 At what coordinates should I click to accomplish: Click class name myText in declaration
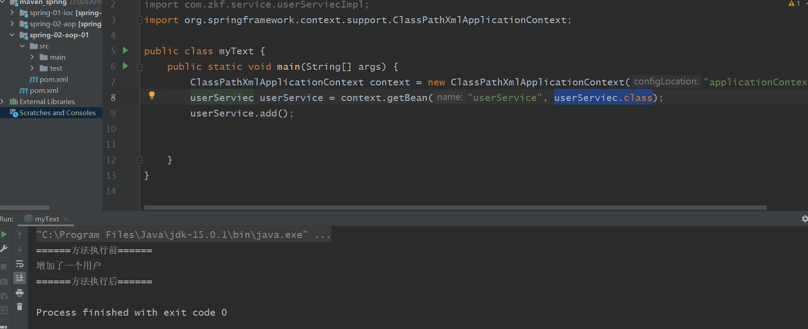236,51
